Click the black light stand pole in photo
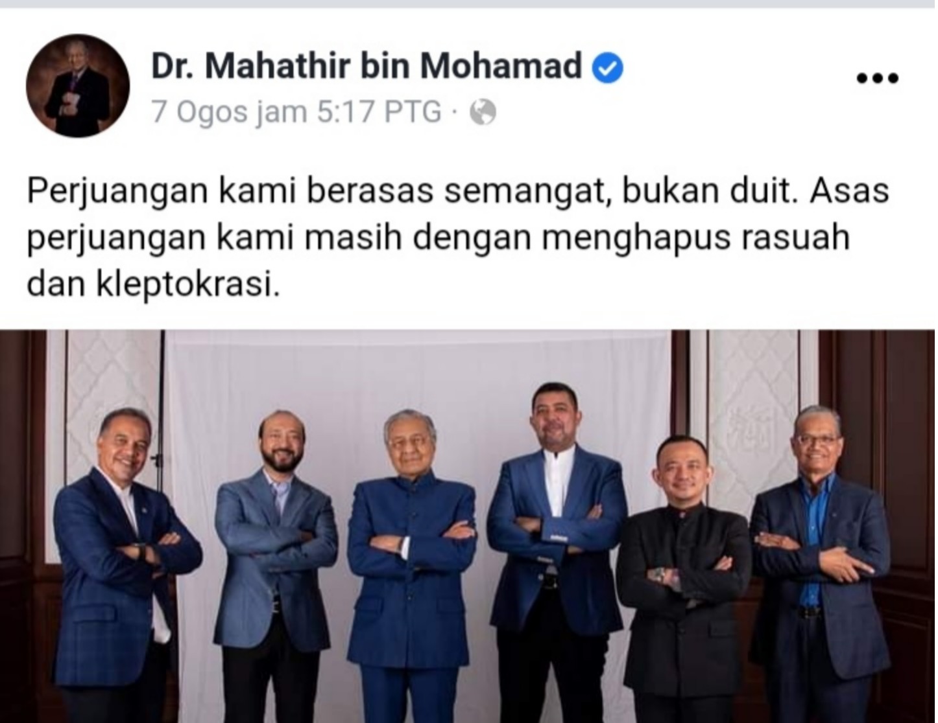The width and height of the screenshot is (938, 723). pyautogui.click(x=162, y=428)
